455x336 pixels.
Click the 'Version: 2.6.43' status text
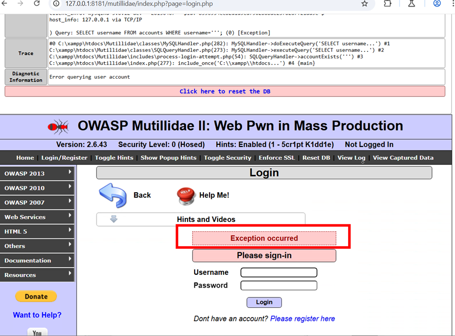(x=82, y=144)
